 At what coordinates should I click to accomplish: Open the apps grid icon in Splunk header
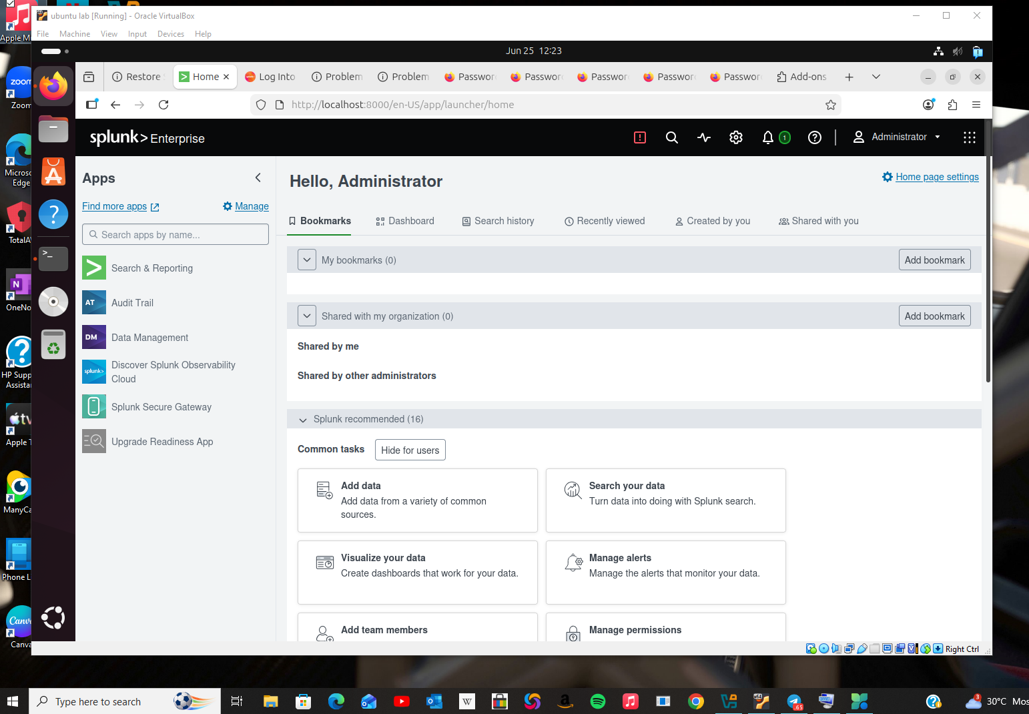click(969, 137)
